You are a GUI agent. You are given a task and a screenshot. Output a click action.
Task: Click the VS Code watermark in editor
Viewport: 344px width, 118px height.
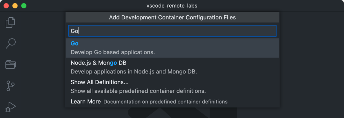(x=182, y=113)
